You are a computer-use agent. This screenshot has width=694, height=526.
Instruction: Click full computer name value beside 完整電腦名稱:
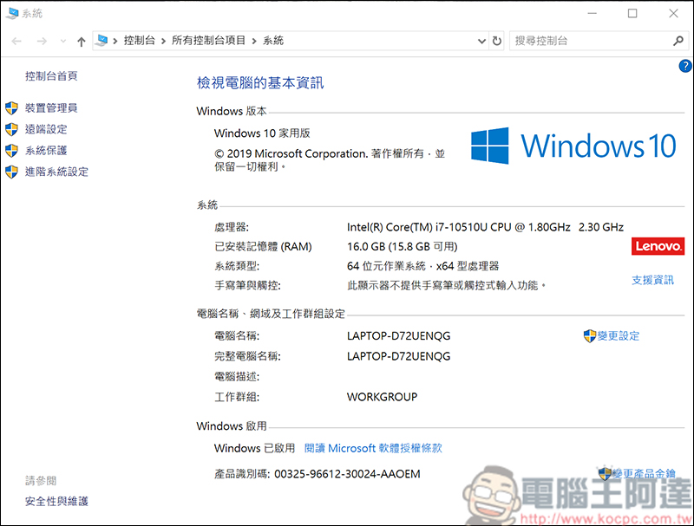[x=398, y=356]
